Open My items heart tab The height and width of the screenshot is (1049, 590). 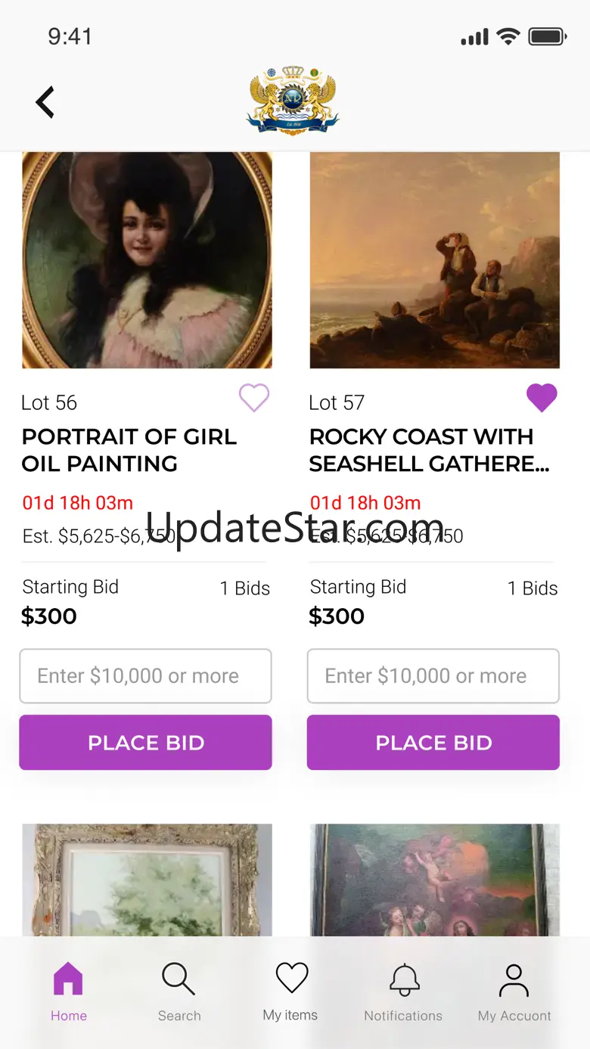point(291,990)
